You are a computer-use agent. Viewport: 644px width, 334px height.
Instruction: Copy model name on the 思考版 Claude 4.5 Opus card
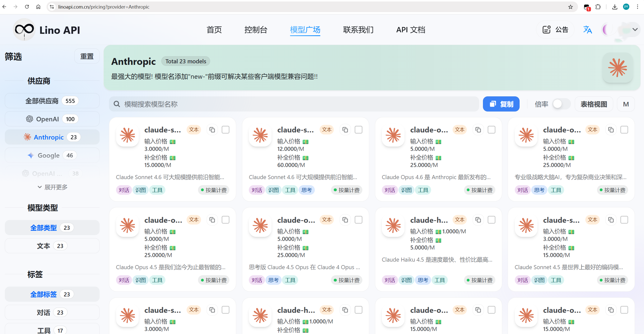pos(345,220)
